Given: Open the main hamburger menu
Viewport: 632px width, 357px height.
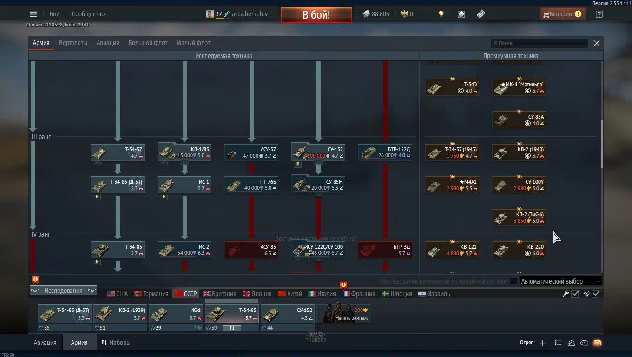Looking at the screenshot, I should point(33,14).
